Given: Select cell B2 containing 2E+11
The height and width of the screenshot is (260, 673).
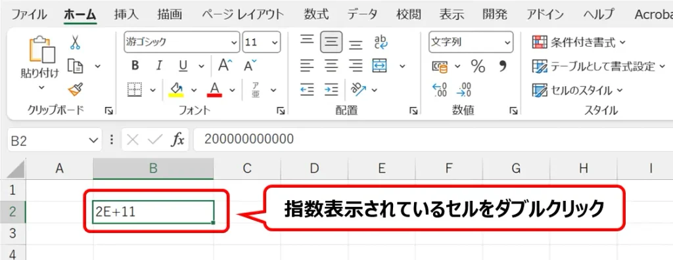Looking at the screenshot, I should point(153,212).
